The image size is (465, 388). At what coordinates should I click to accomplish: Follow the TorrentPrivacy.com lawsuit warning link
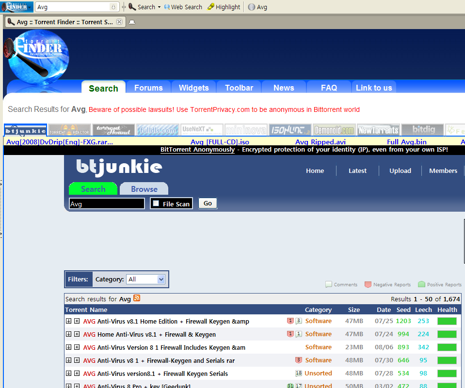pos(224,109)
